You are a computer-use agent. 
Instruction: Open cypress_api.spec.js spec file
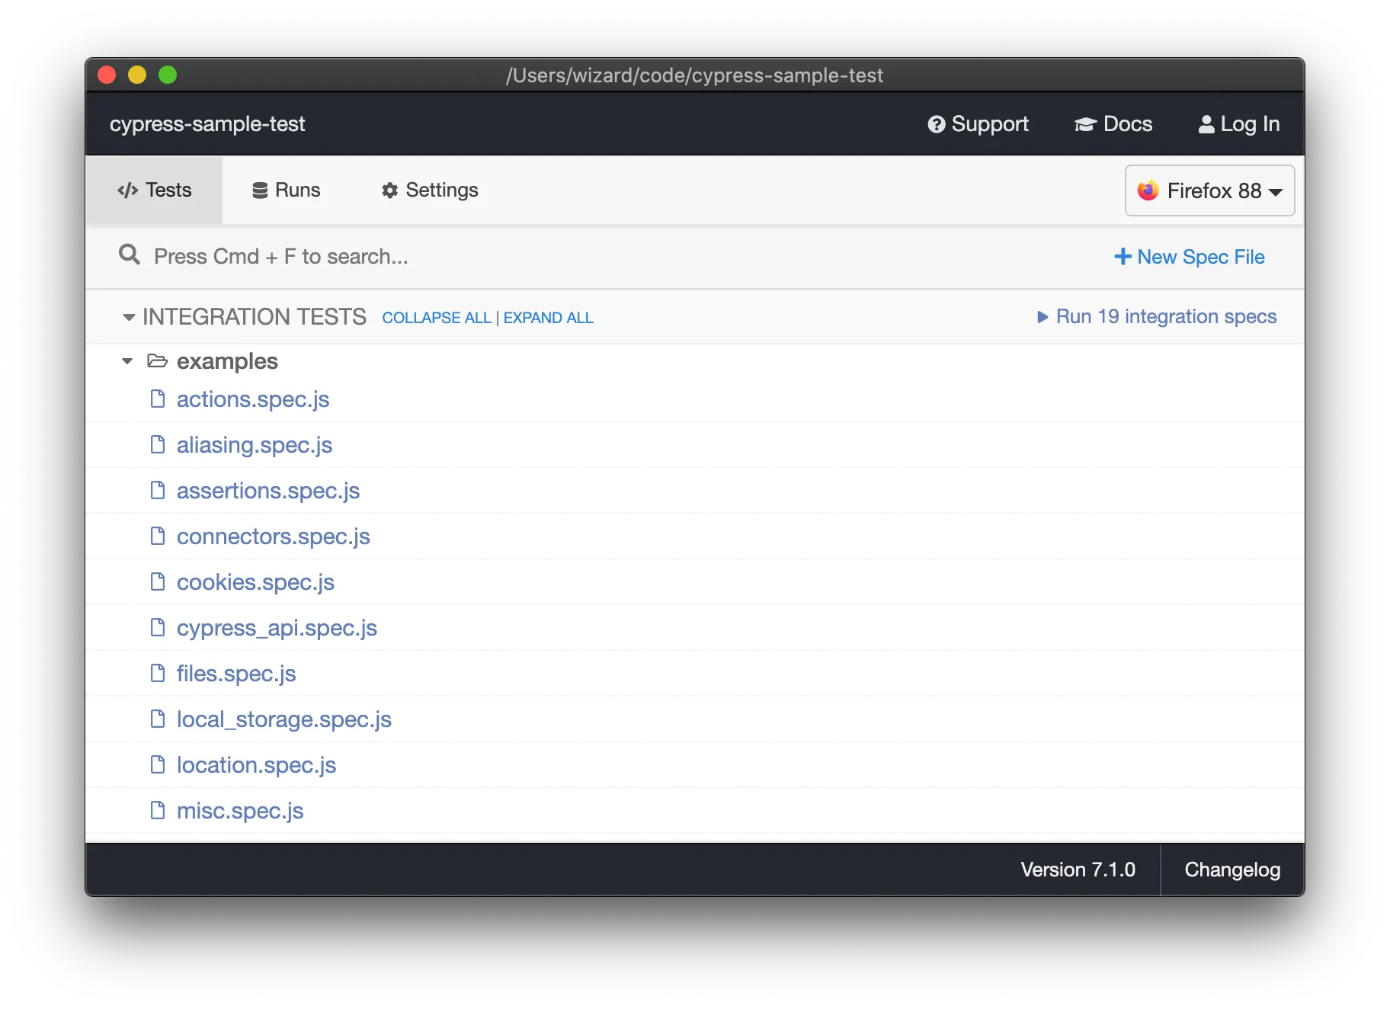(x=277, y=628)
